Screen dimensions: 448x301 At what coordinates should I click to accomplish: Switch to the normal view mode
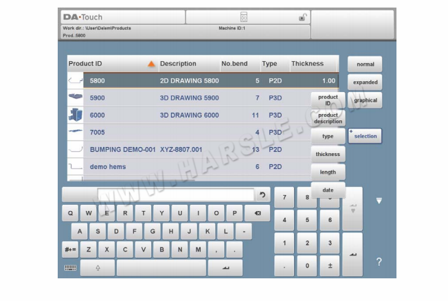coord(365,64)
